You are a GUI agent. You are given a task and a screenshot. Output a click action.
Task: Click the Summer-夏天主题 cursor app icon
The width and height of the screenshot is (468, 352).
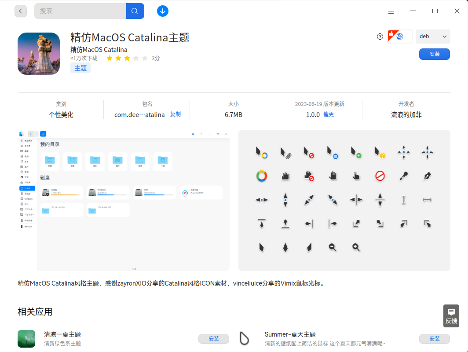pos(244,338)
